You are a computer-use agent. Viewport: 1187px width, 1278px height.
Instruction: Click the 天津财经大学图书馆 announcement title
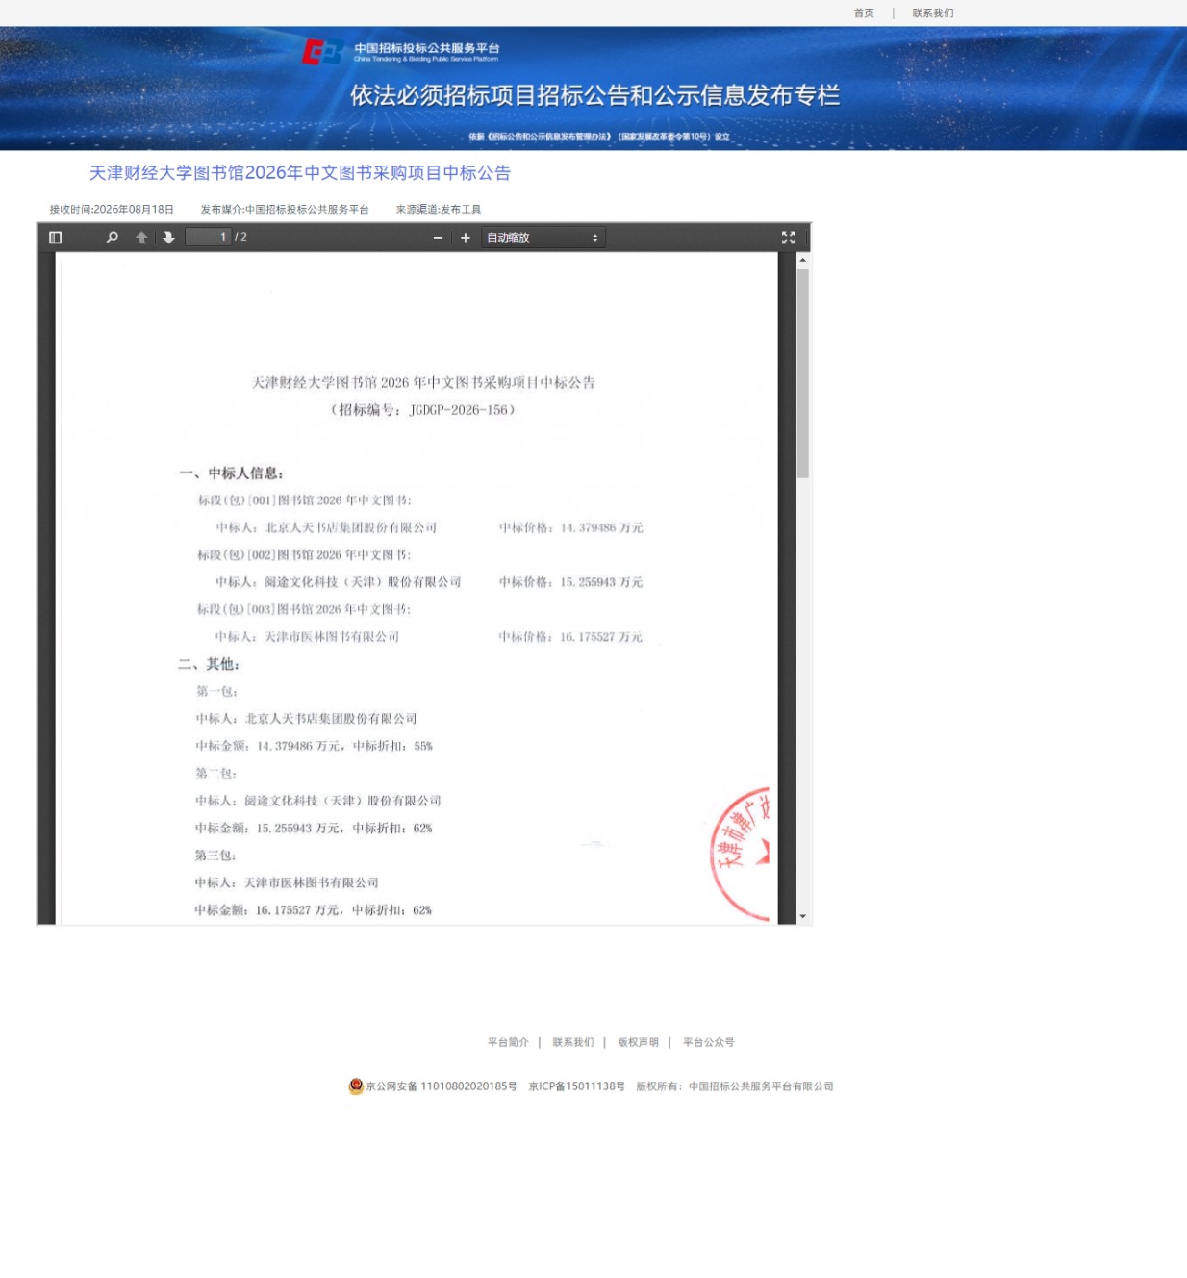point(300,173)
